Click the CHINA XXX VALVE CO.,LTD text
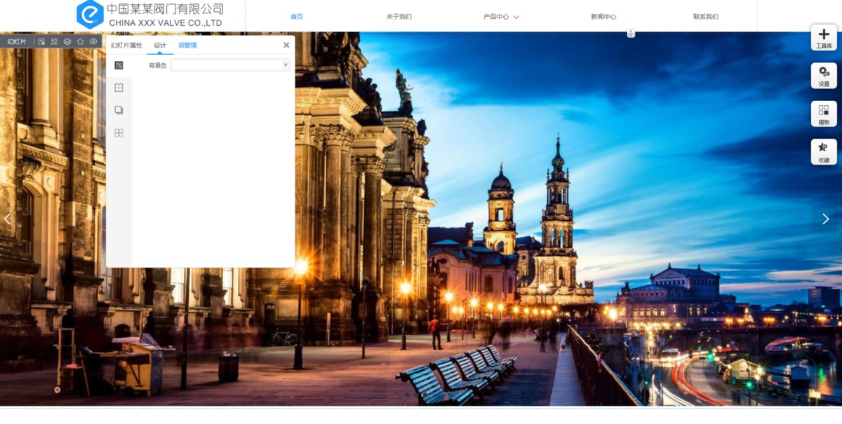The image size is (842, 424). [x=166, y=23]
